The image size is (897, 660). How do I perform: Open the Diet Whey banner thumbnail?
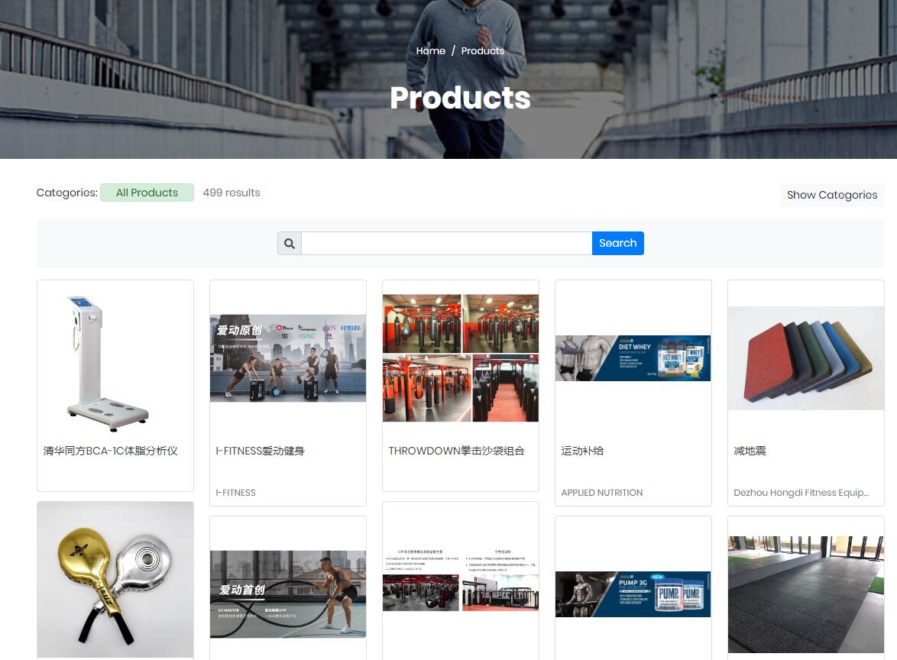pyautogui.click(x=633, y=358)
